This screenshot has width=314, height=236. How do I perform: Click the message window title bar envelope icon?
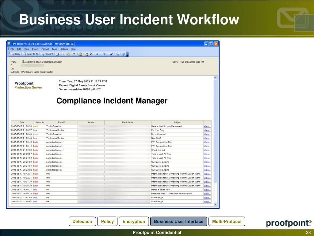(9, 44)
